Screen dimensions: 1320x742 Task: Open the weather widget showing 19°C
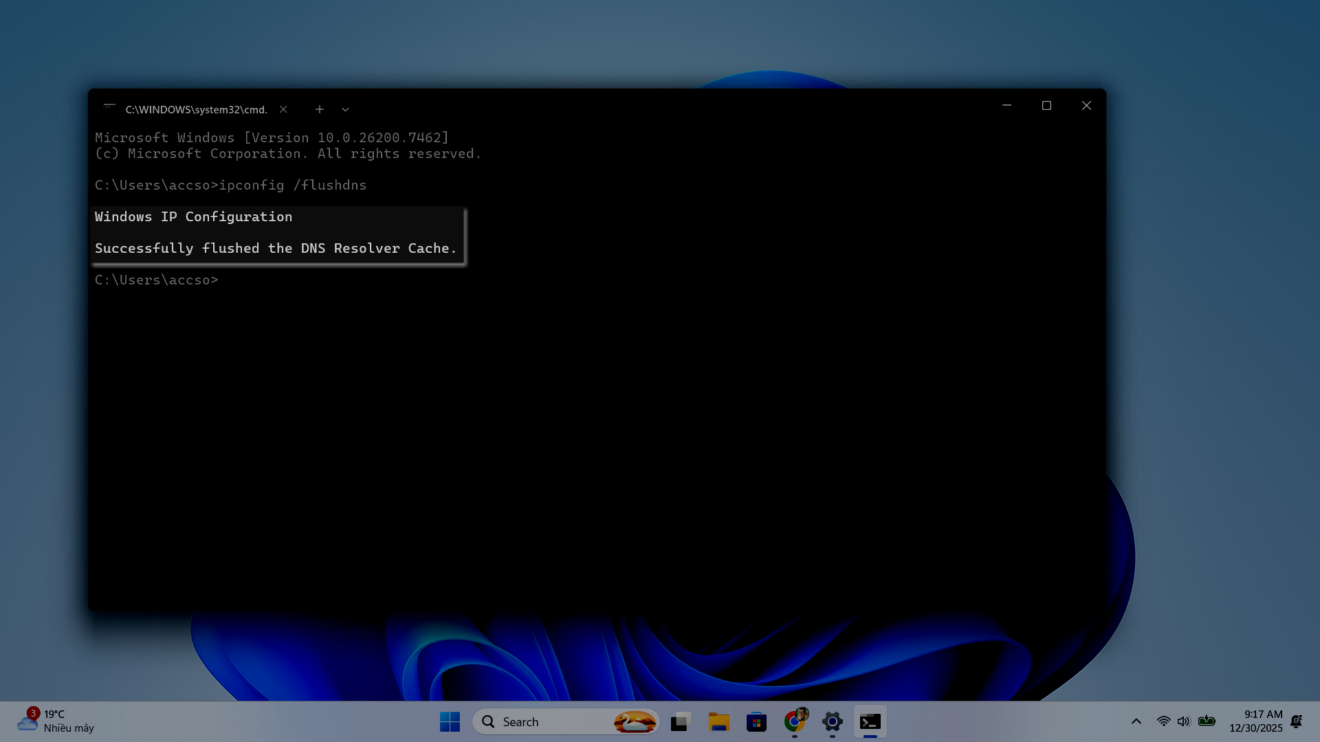(x=55, y=721)
